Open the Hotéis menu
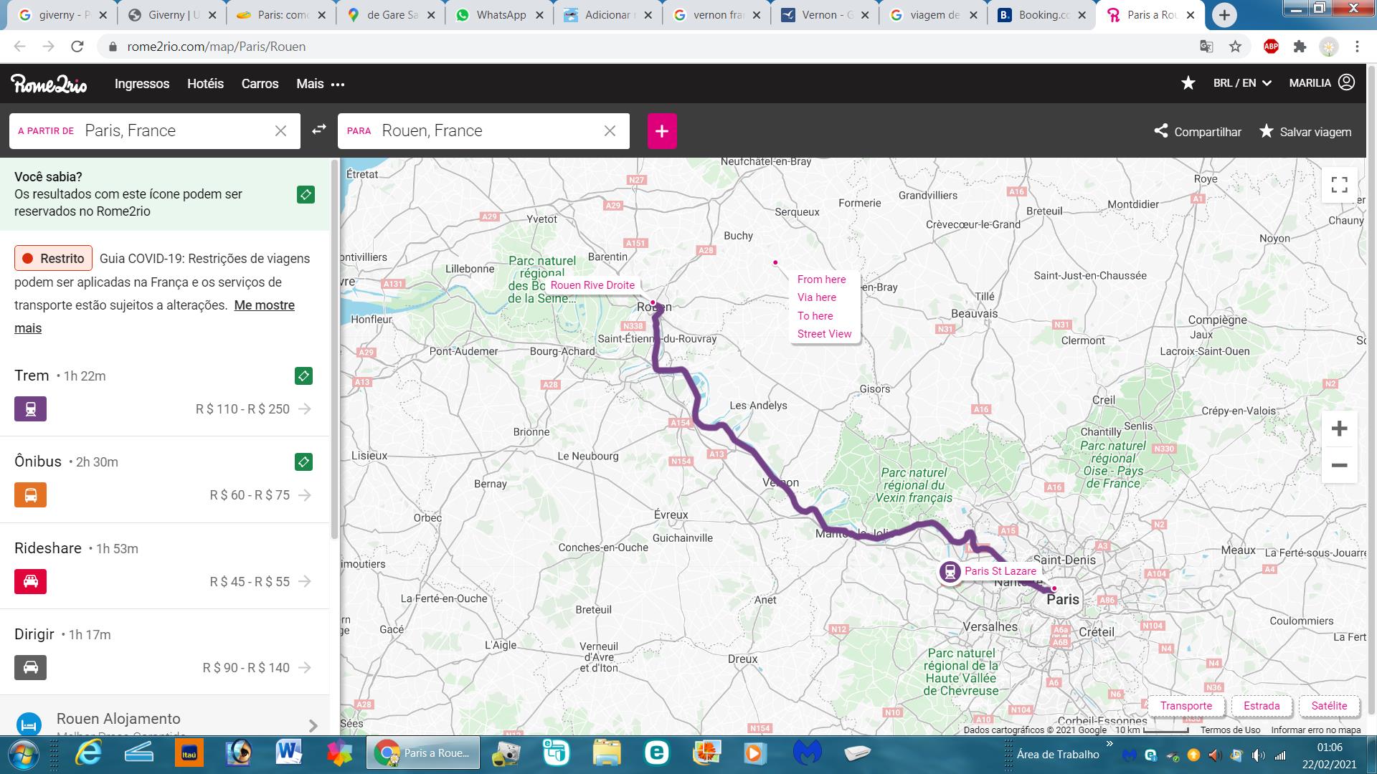 [205, 84]
